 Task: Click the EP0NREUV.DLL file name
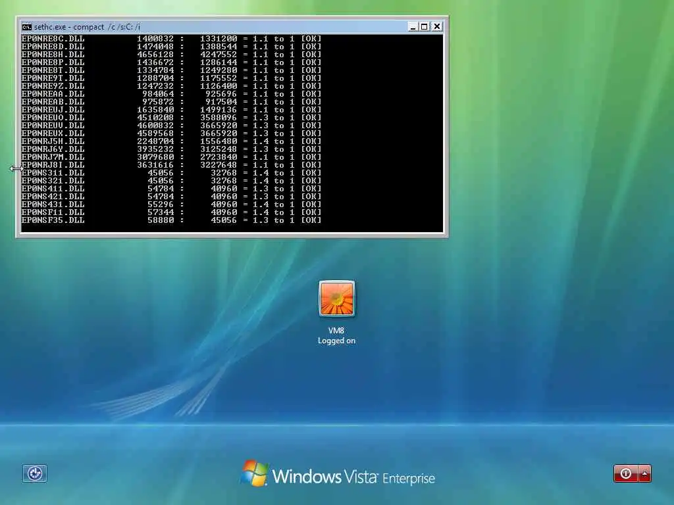pyautogui.click(x=53, y=126)
